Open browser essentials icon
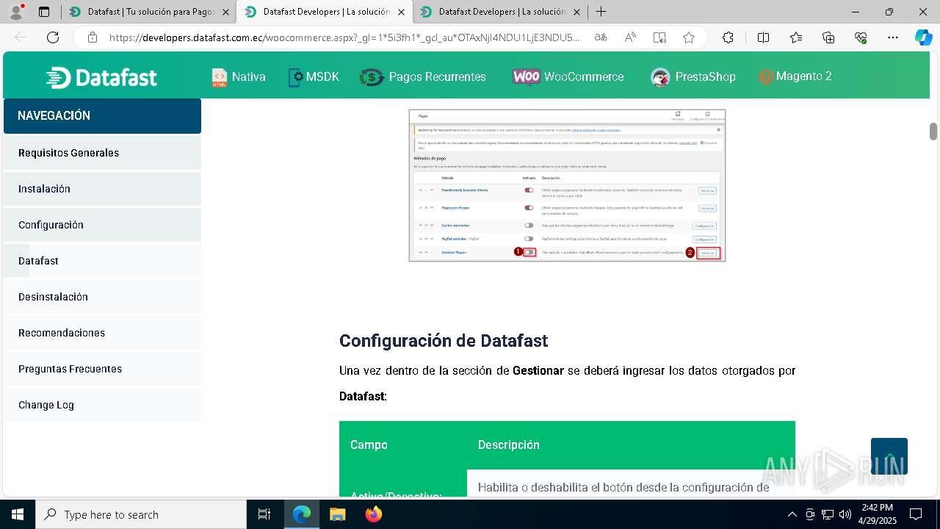Screen dimensions: 940x529 click(861, 37)
